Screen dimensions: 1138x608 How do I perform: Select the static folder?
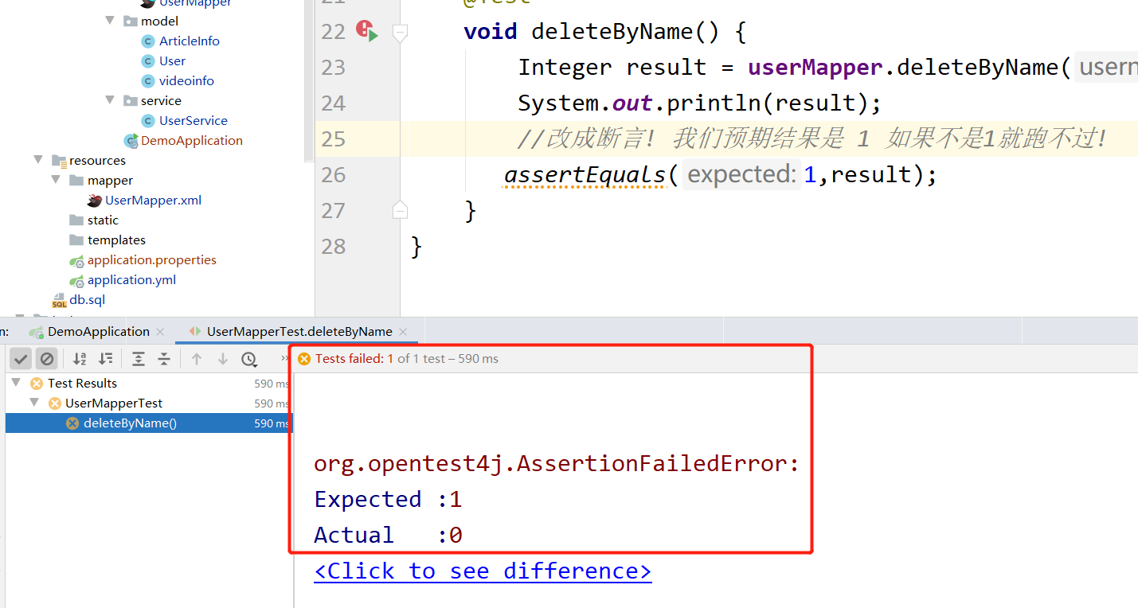(103, 220)
